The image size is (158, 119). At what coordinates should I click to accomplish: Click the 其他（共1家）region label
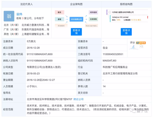tap(11, 34)
